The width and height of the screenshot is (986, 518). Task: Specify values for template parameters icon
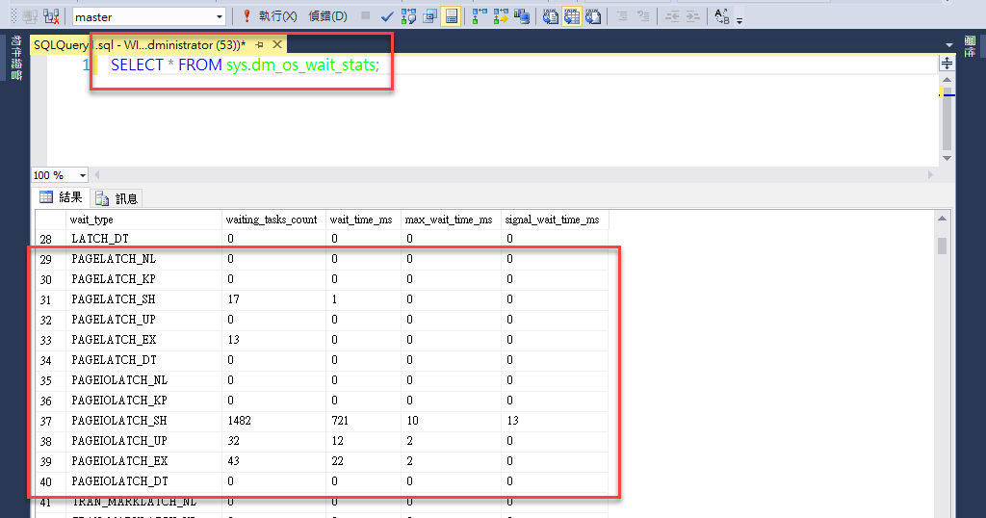pos(722,16)
